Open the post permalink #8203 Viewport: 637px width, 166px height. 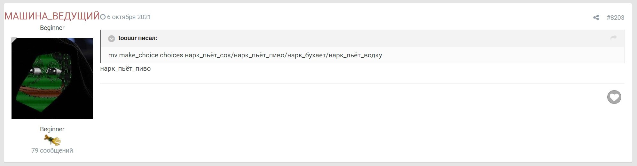tap(615, 18)
